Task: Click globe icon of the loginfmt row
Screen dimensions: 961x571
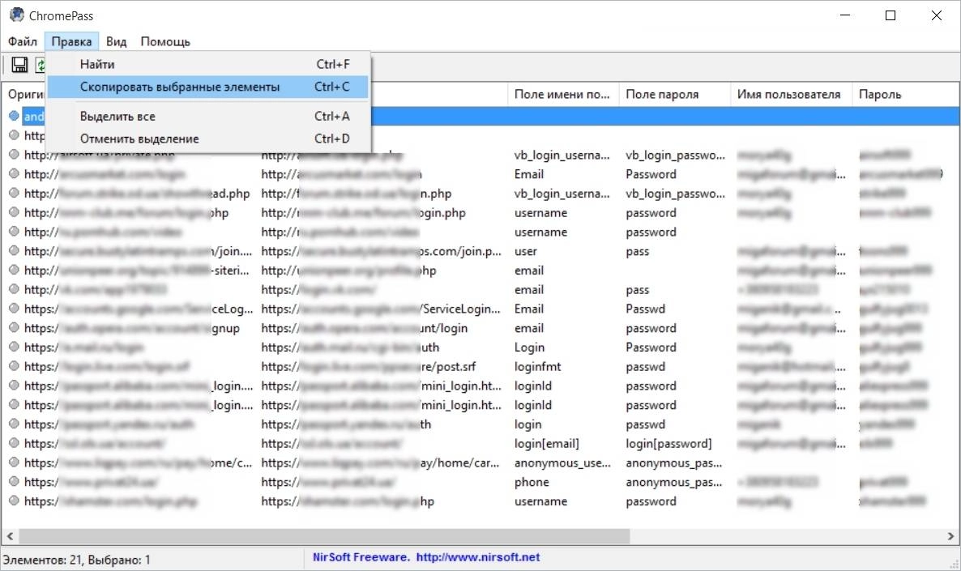Action: (14, 366)
